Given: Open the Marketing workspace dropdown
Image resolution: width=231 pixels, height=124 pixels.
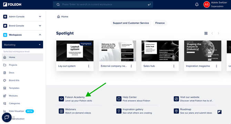Looking at the screenshot, I should click(x=22, y=45).
